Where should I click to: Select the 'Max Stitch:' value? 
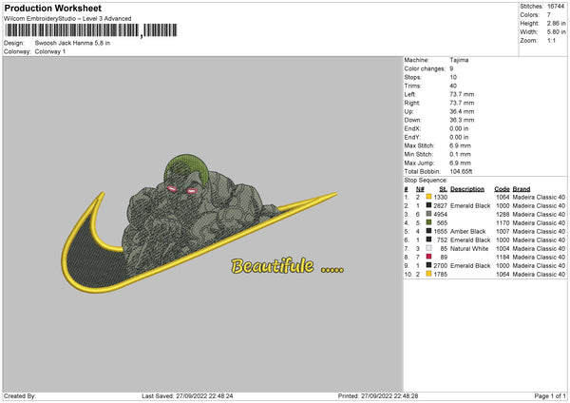click(x=460, y=145)
